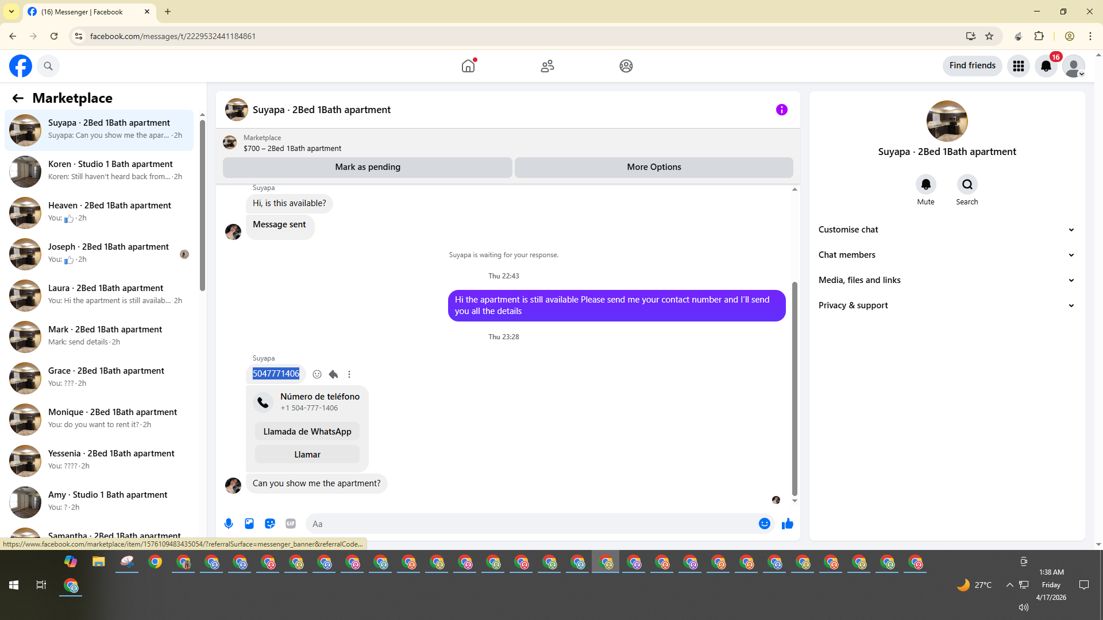This screenshot has height=620, width=1103.
Task: Open the browser extensions puzzle icon
Action: point(1039,36)
